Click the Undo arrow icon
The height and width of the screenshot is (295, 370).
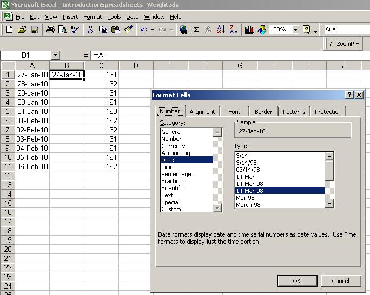point(144,30)
